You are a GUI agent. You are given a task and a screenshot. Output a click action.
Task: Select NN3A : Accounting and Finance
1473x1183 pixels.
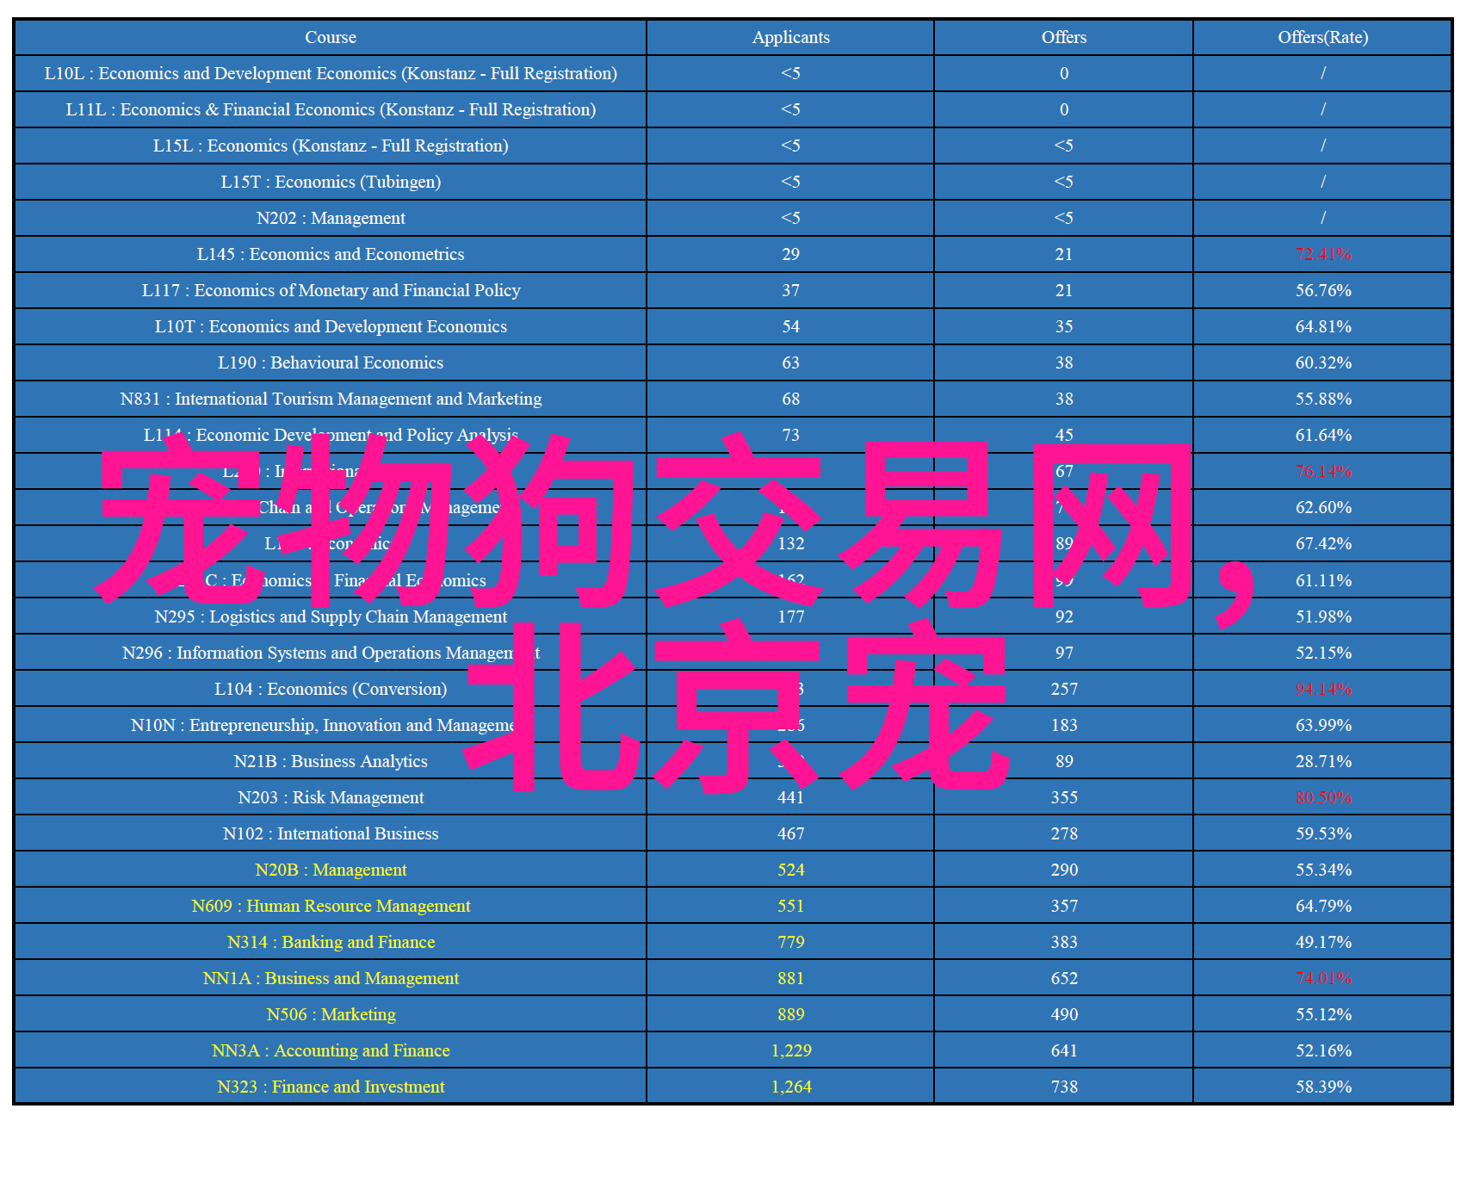(331, 1050)
